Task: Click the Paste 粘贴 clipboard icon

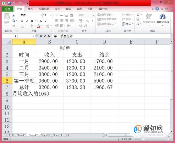Action: [x=7, y=17]
